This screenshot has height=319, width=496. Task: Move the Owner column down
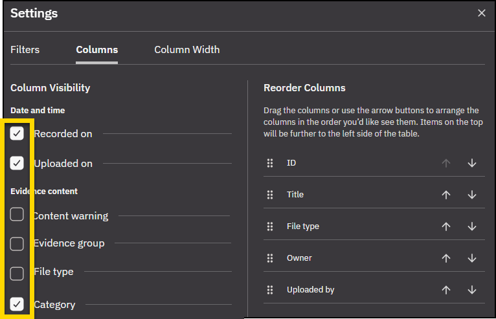[471, 258]
